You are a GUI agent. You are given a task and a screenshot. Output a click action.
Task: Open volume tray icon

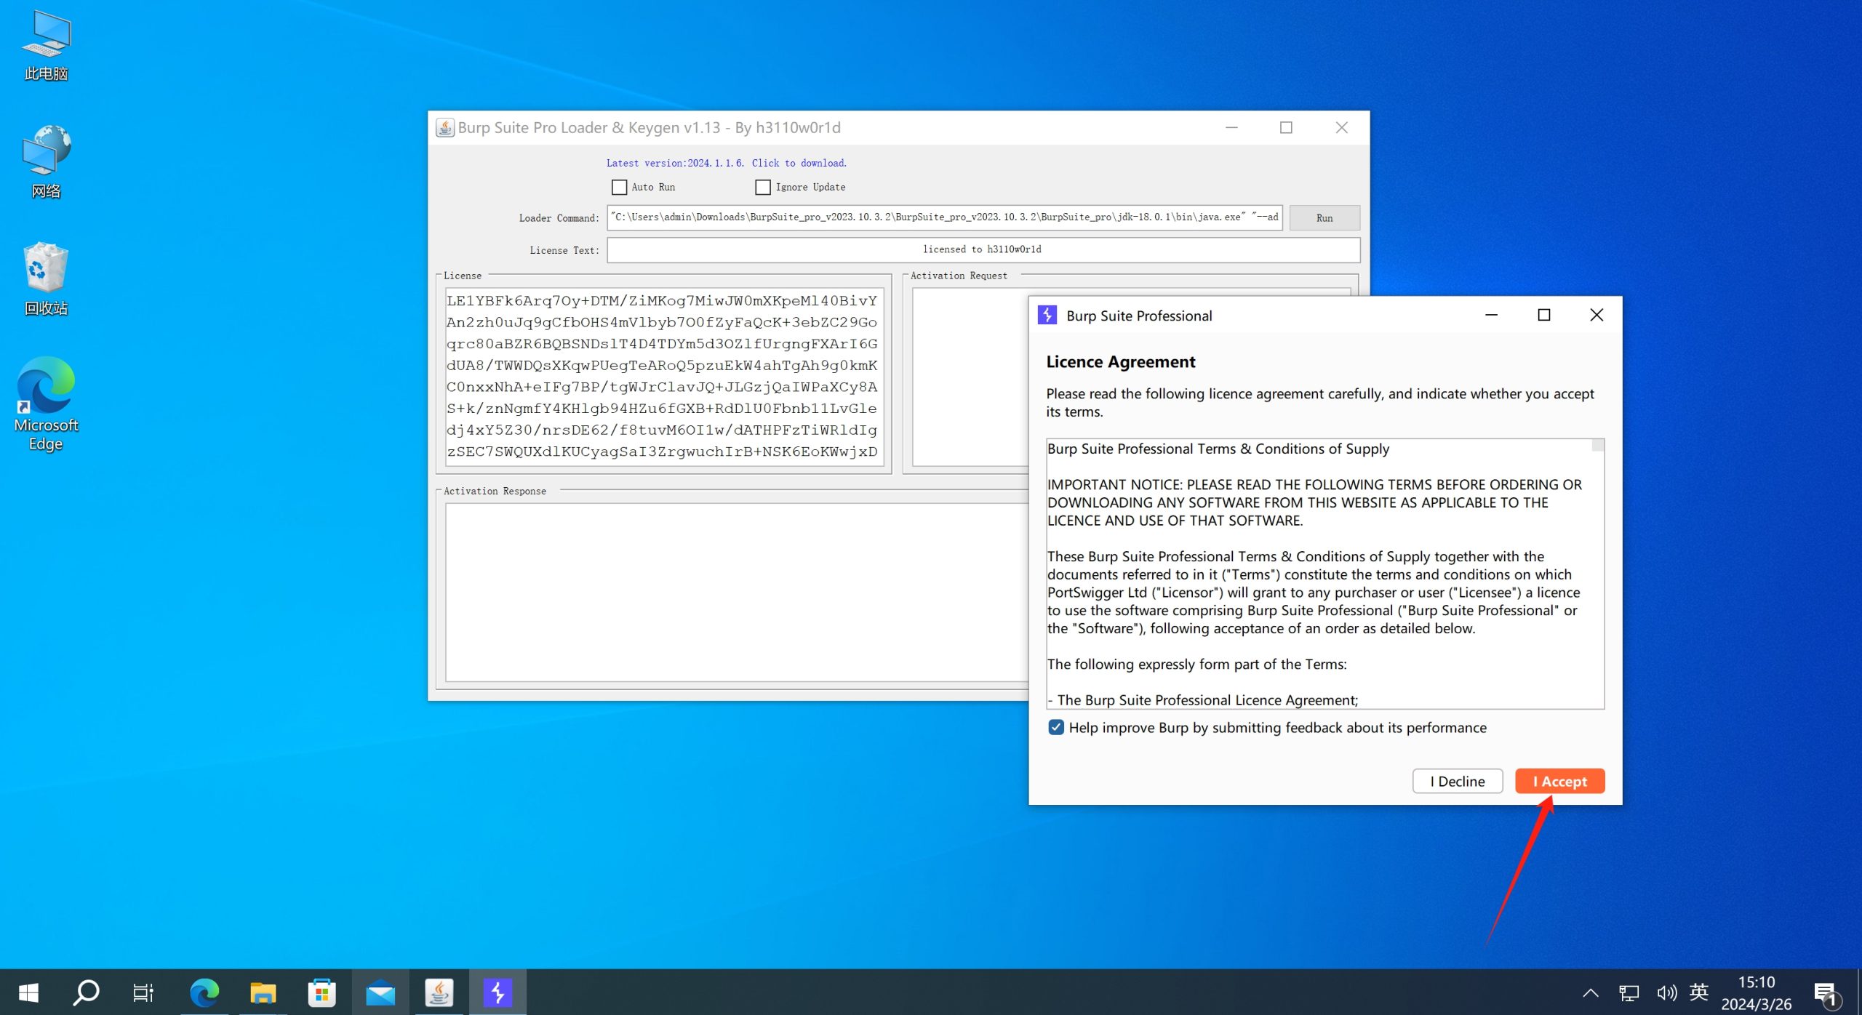pos(1666,992)
